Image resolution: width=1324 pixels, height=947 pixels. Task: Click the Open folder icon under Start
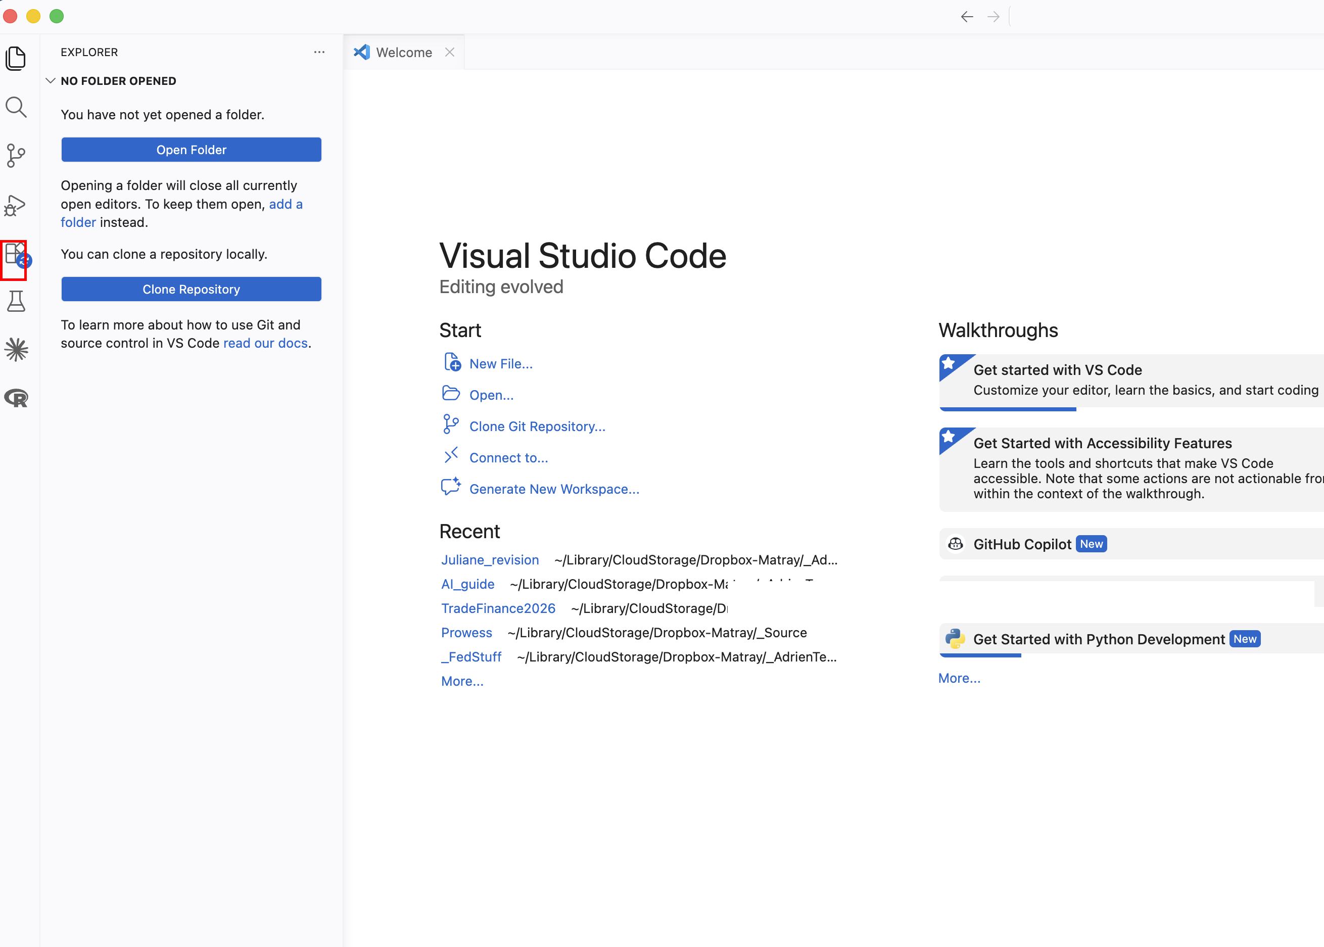coord(451,394)
